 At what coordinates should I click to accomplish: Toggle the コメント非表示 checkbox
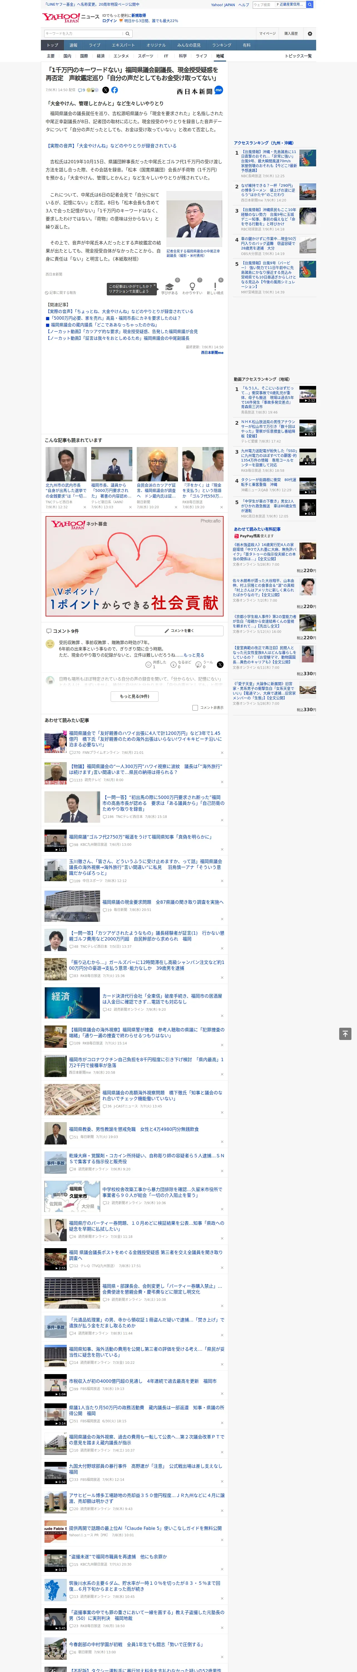tap(195, 708)
